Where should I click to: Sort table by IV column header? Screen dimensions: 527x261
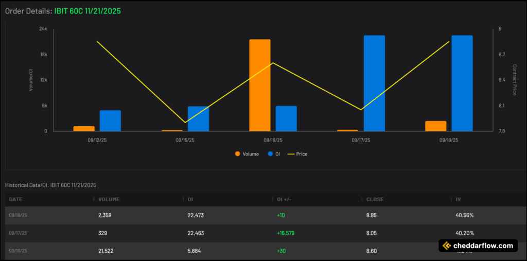[x=458, y=199]
